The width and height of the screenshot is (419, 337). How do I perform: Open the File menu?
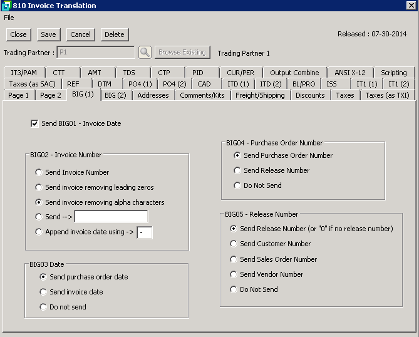[9, 18]
